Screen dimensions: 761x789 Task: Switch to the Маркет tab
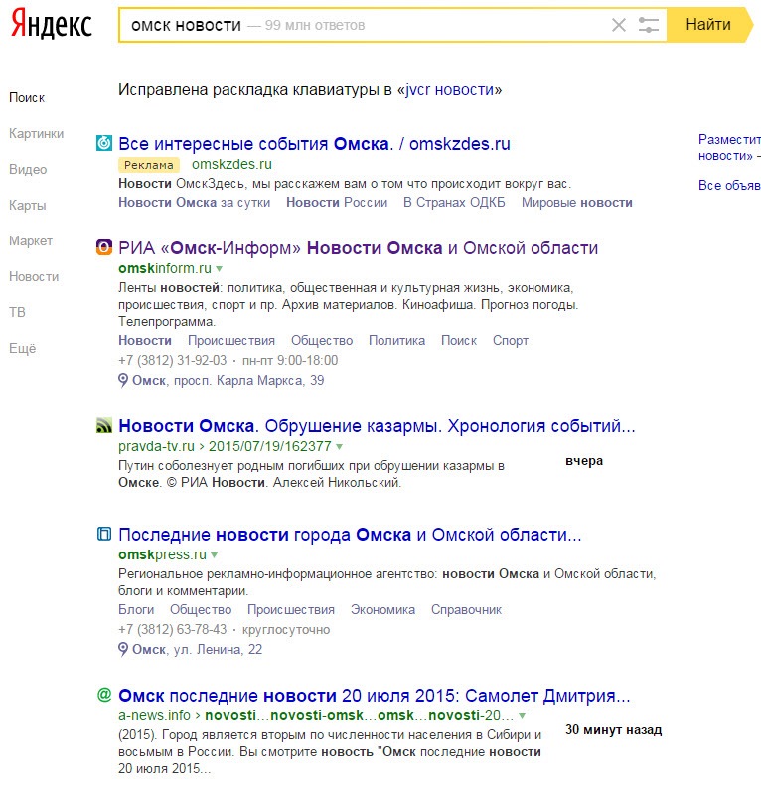pyautogui.click(x=31, y=241)
